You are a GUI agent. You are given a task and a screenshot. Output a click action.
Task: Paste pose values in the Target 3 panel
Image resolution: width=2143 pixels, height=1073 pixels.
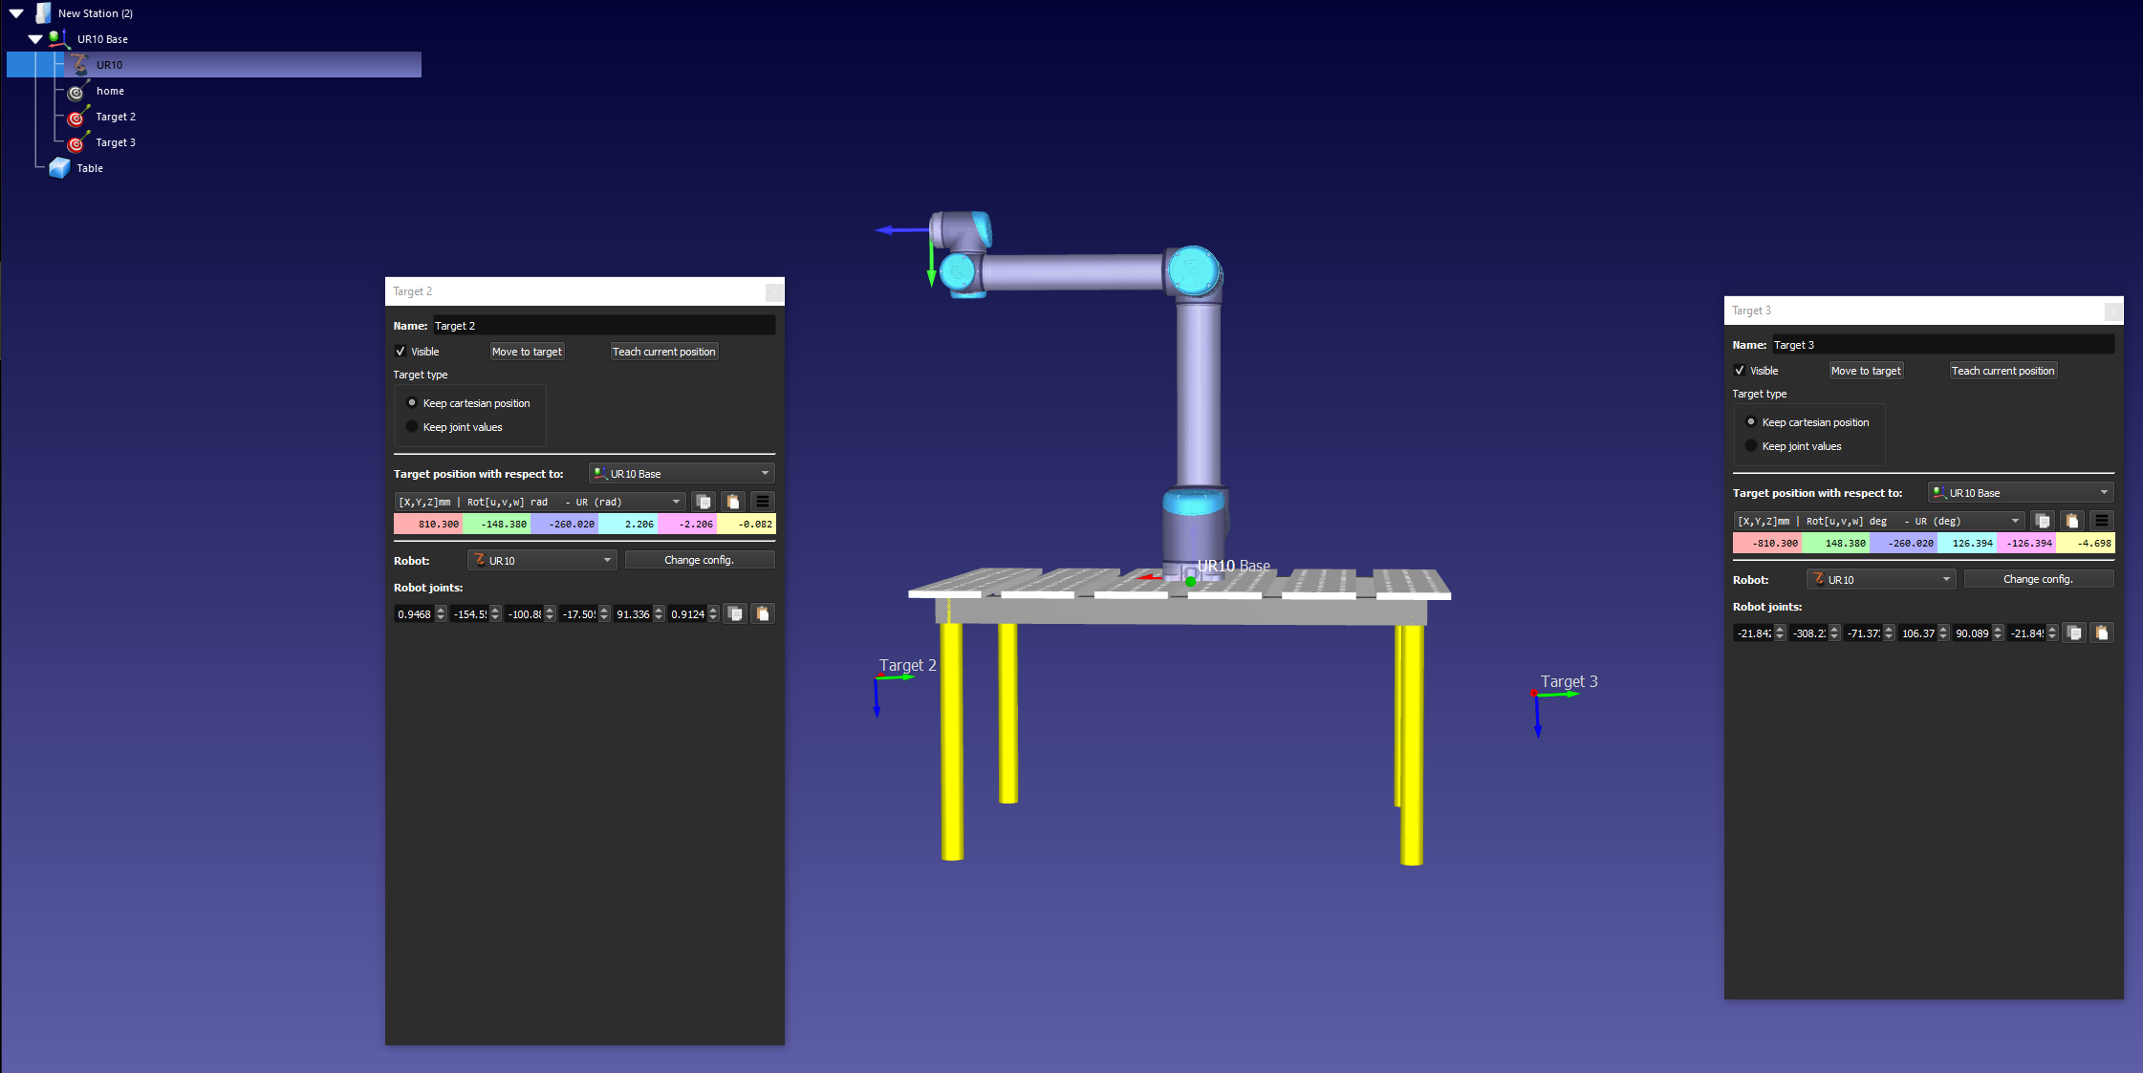[2072, 521]
